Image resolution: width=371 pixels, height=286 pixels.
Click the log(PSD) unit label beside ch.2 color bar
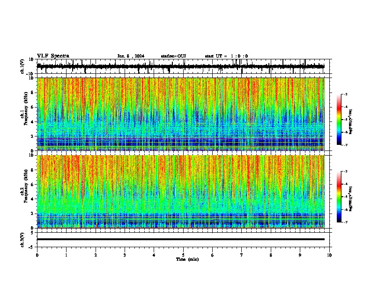point(351,199)
